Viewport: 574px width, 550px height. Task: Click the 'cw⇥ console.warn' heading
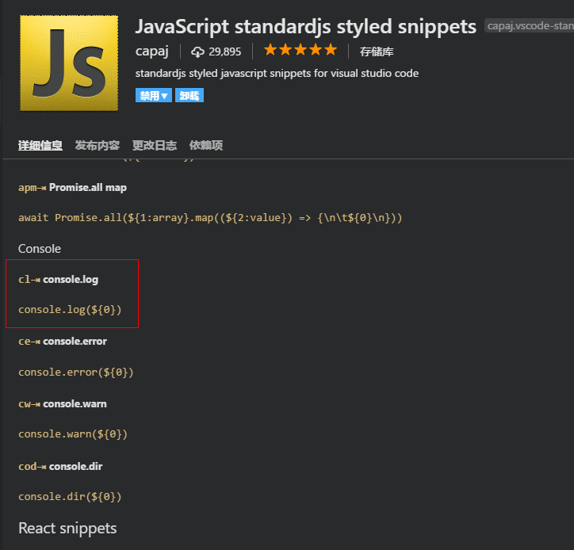(x=62, y=404)
